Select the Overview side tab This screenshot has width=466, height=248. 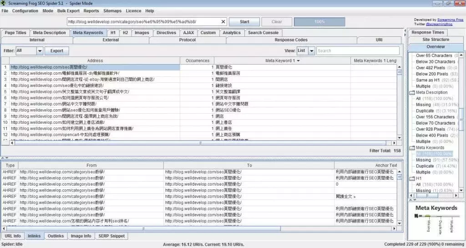(x=436, y=47)
